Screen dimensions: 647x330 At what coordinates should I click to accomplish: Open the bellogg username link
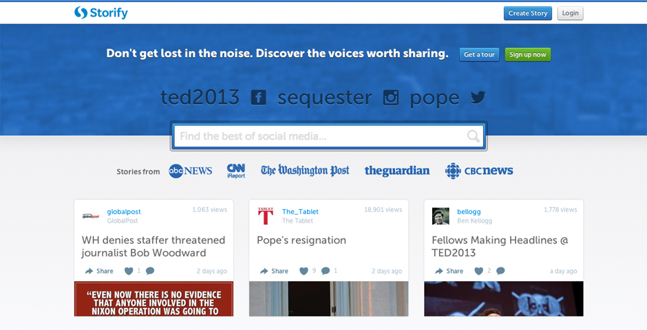(x=469, y=212)
